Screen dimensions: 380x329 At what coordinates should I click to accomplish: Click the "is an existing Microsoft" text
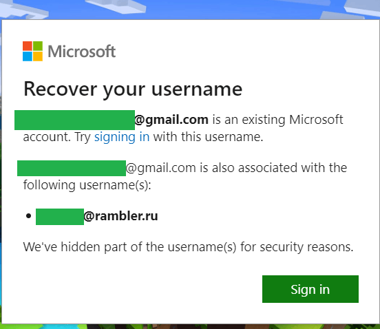tap(277, 120)
